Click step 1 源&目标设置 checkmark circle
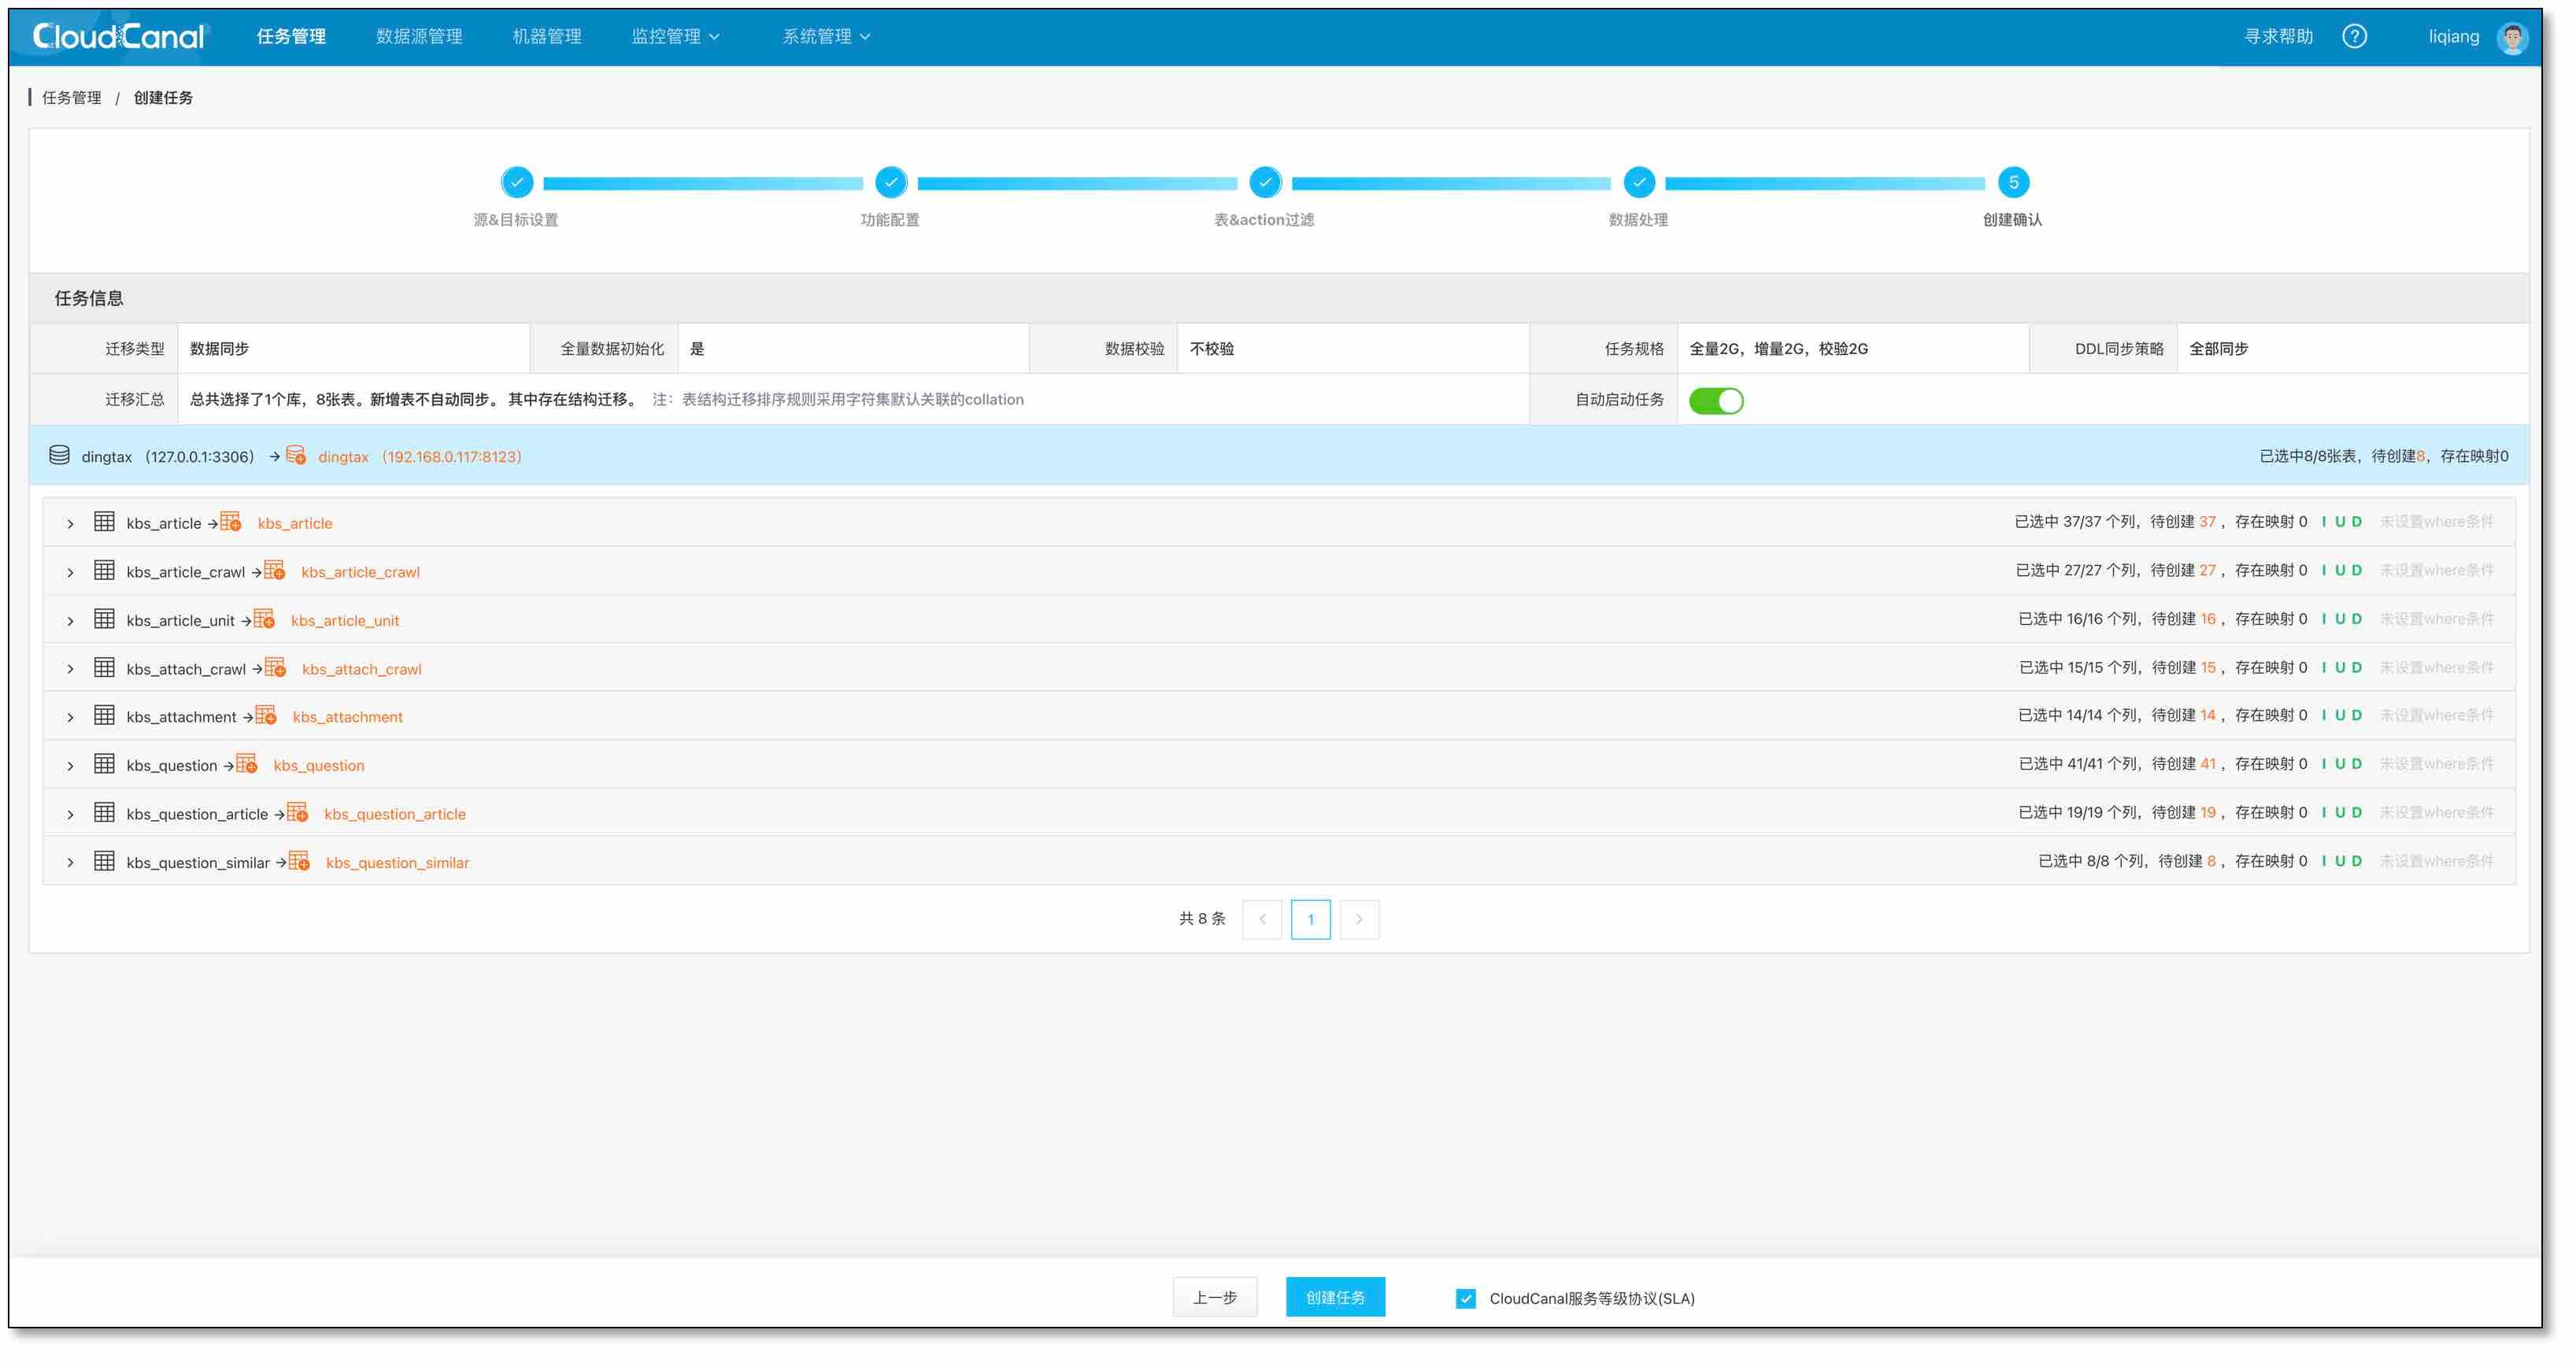This screenshot has height=1363, width=2576. [517, 183]
